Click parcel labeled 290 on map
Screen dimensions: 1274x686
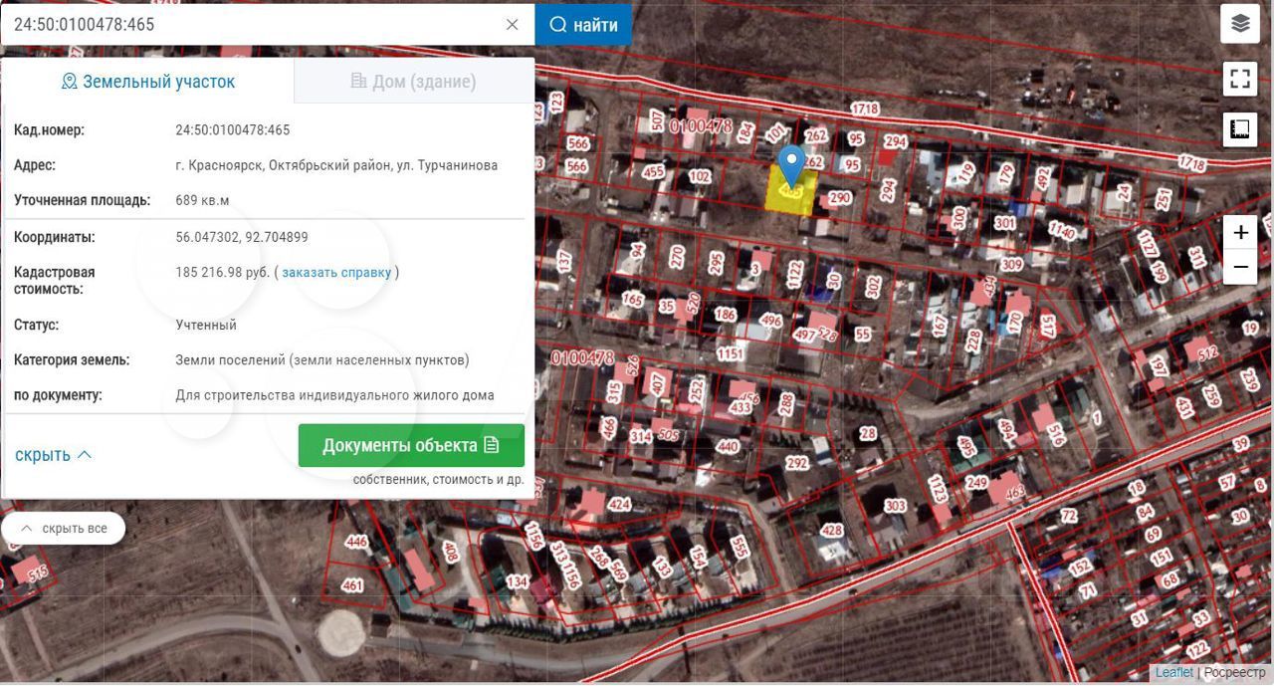(x=840, y=198)
